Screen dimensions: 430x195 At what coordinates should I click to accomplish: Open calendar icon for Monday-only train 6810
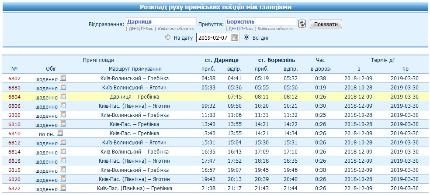tap(60, 133)
